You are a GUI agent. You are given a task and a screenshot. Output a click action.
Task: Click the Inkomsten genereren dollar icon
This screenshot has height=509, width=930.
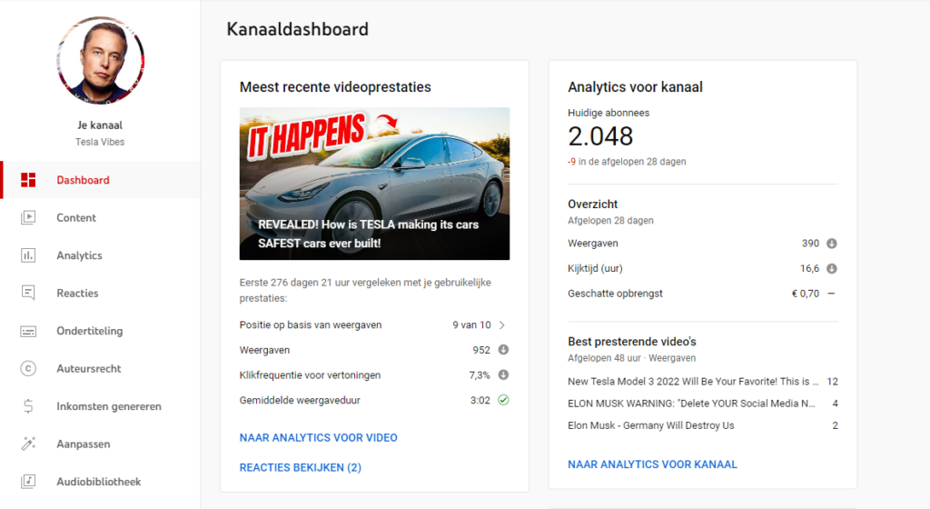(x=28, y=406)
